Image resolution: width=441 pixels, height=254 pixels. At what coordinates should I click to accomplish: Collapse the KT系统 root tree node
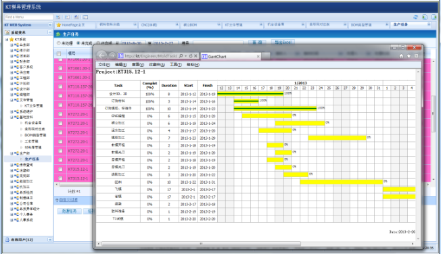click(x=7, y=39)
